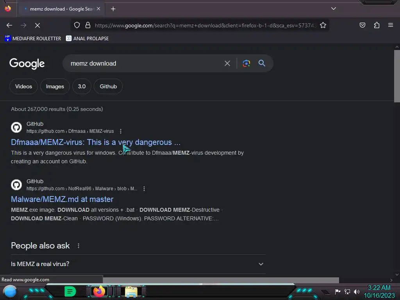Open more options for Dfmaaa MEMZ-virus result
This screenshot has width=400, height=300.
point(121,131)
